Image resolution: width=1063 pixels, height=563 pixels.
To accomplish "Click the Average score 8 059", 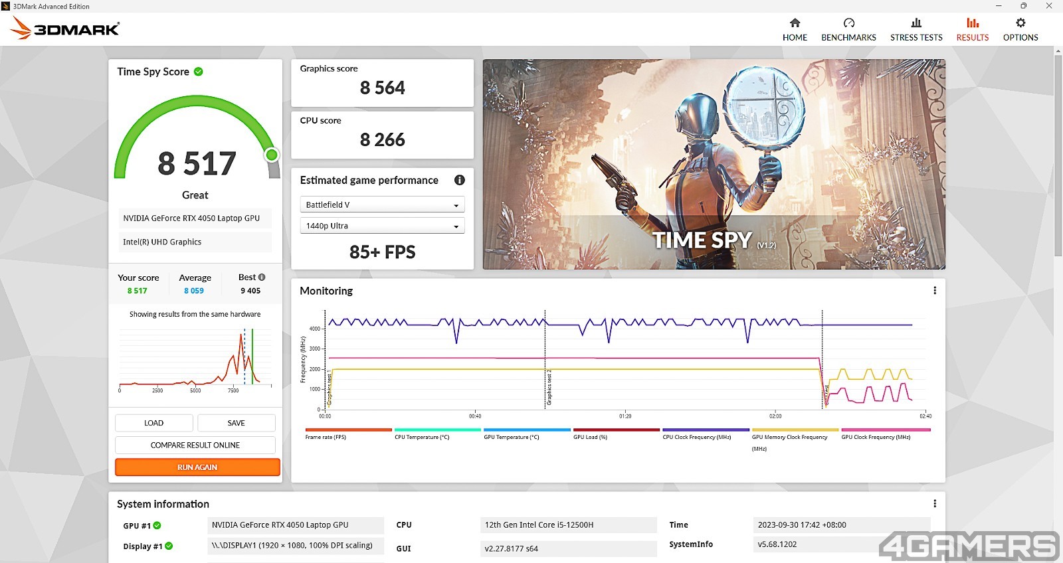I will click(194, 291).
